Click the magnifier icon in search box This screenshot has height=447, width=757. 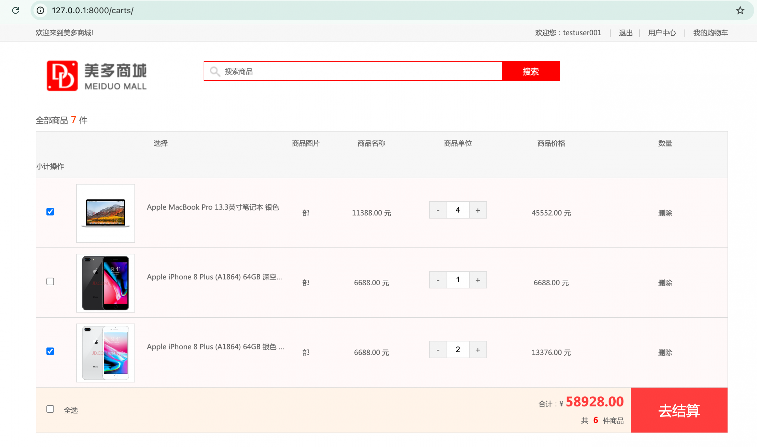click(215, 71)
